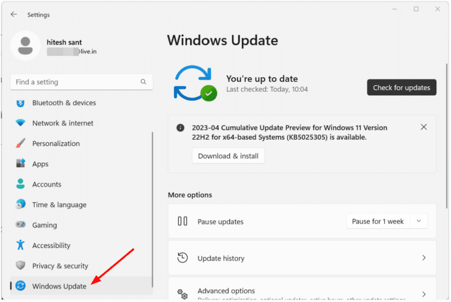Click the Time & language globe icon
Viewport: 451px width, 302px height.
coord(20,205)
